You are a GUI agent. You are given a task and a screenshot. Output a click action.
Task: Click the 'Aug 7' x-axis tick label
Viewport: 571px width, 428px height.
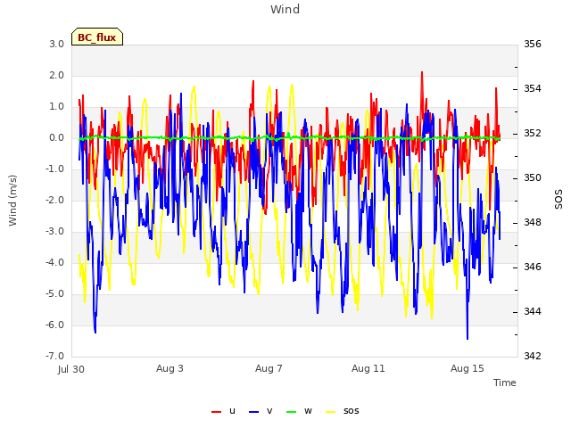[269, 368]
